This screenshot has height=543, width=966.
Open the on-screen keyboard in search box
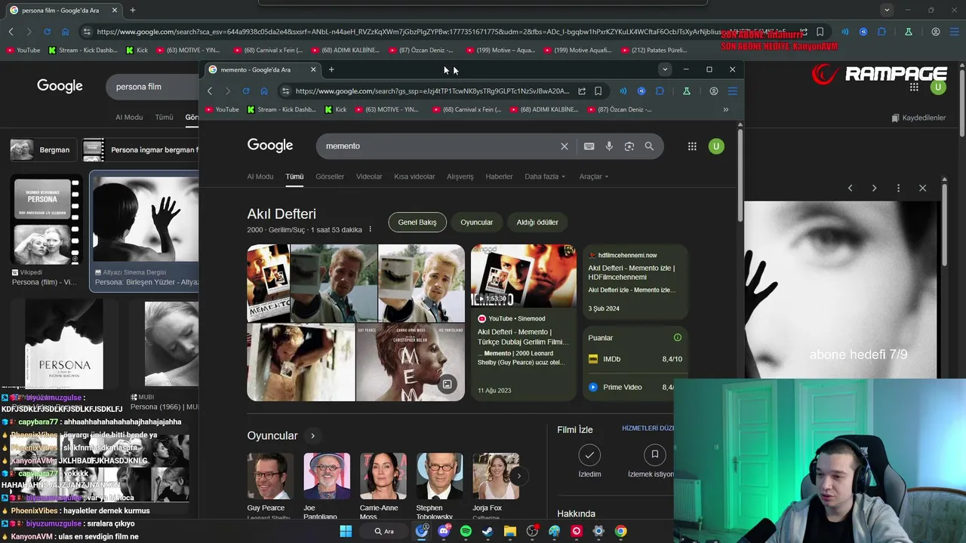tap(589, 146)
